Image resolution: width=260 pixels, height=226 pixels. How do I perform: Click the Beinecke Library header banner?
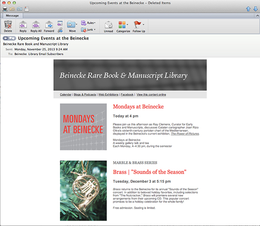tap(130, 75)
